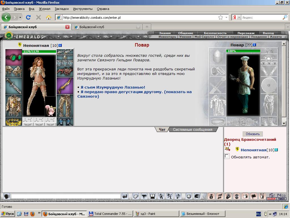290x218 pixels.
Task: Click the green goggles equipment slot
Action: tap(14, 57)
